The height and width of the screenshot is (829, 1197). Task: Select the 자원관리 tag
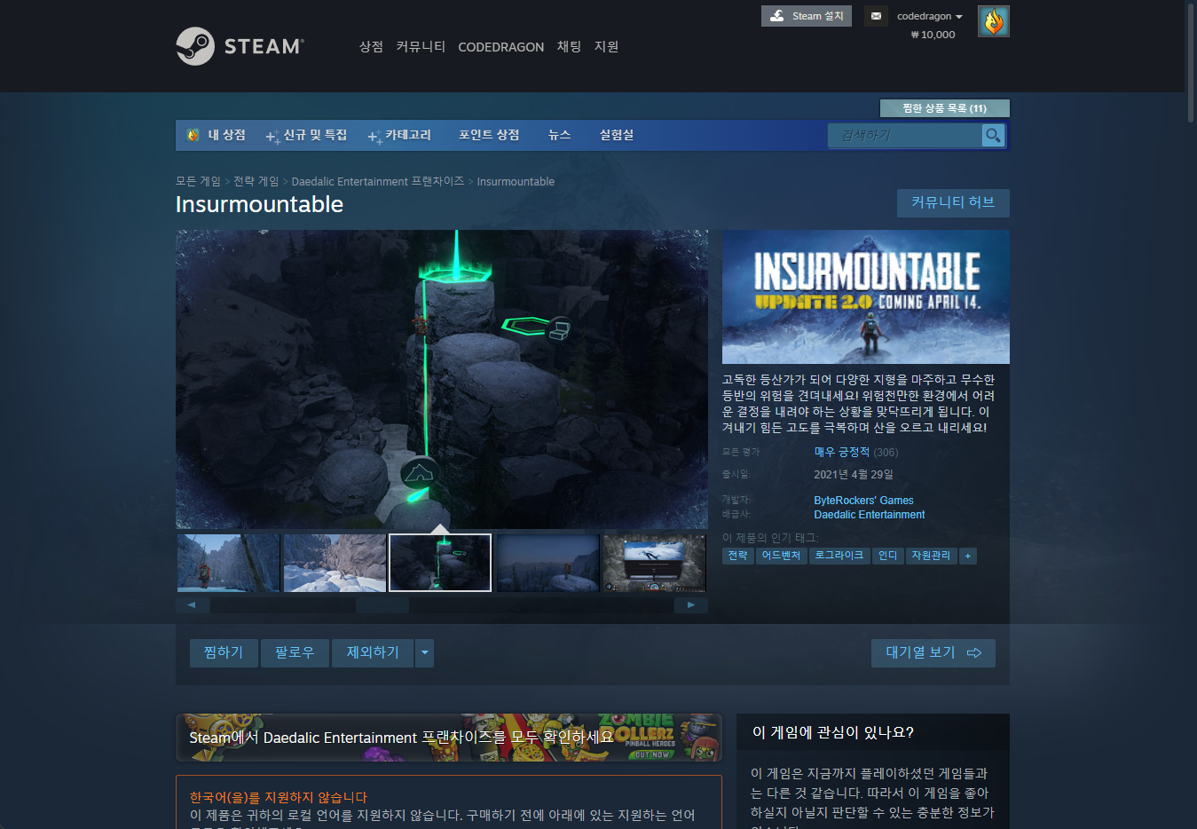tap(931, 556)
